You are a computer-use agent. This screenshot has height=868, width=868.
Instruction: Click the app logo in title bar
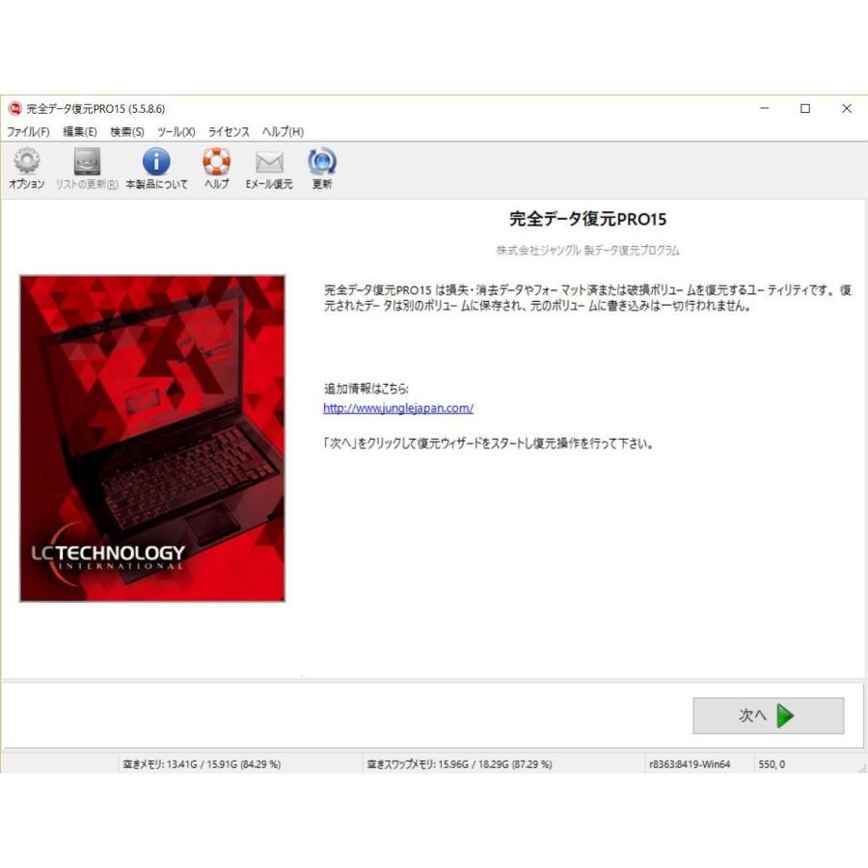[14, 108]
